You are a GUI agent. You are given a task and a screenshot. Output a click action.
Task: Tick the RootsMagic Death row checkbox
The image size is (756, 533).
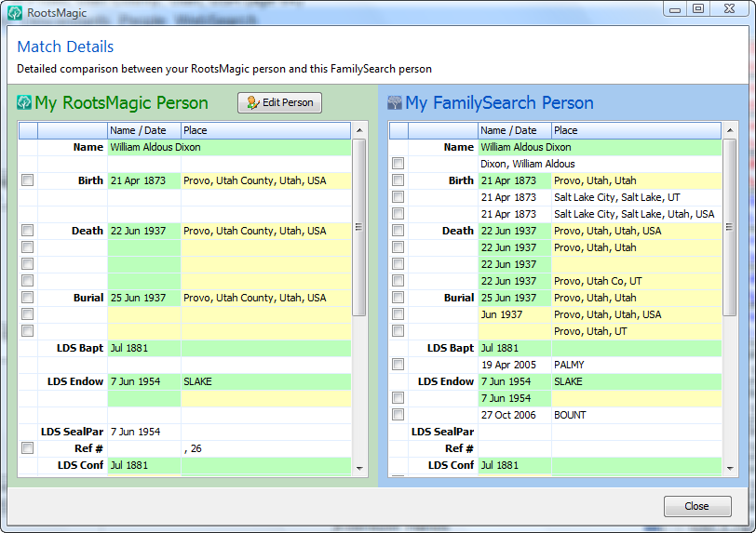(x=28, y=231)
